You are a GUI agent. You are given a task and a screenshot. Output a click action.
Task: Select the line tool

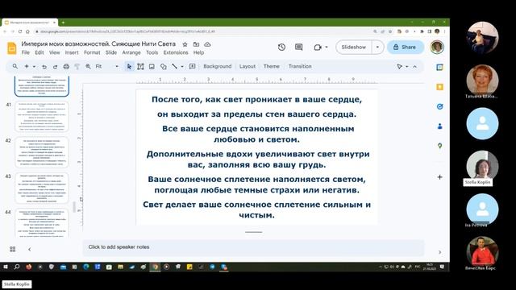[x=174, y=66]
